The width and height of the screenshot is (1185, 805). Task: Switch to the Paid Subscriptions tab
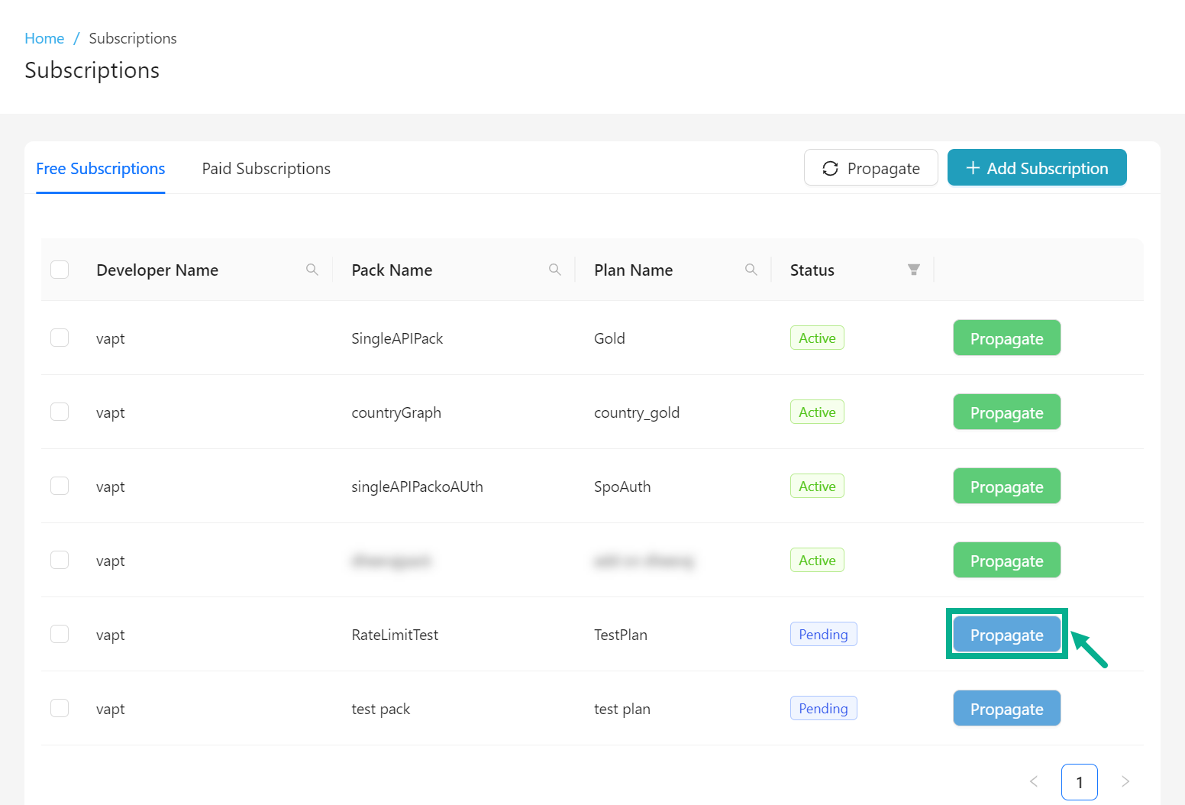266,169
